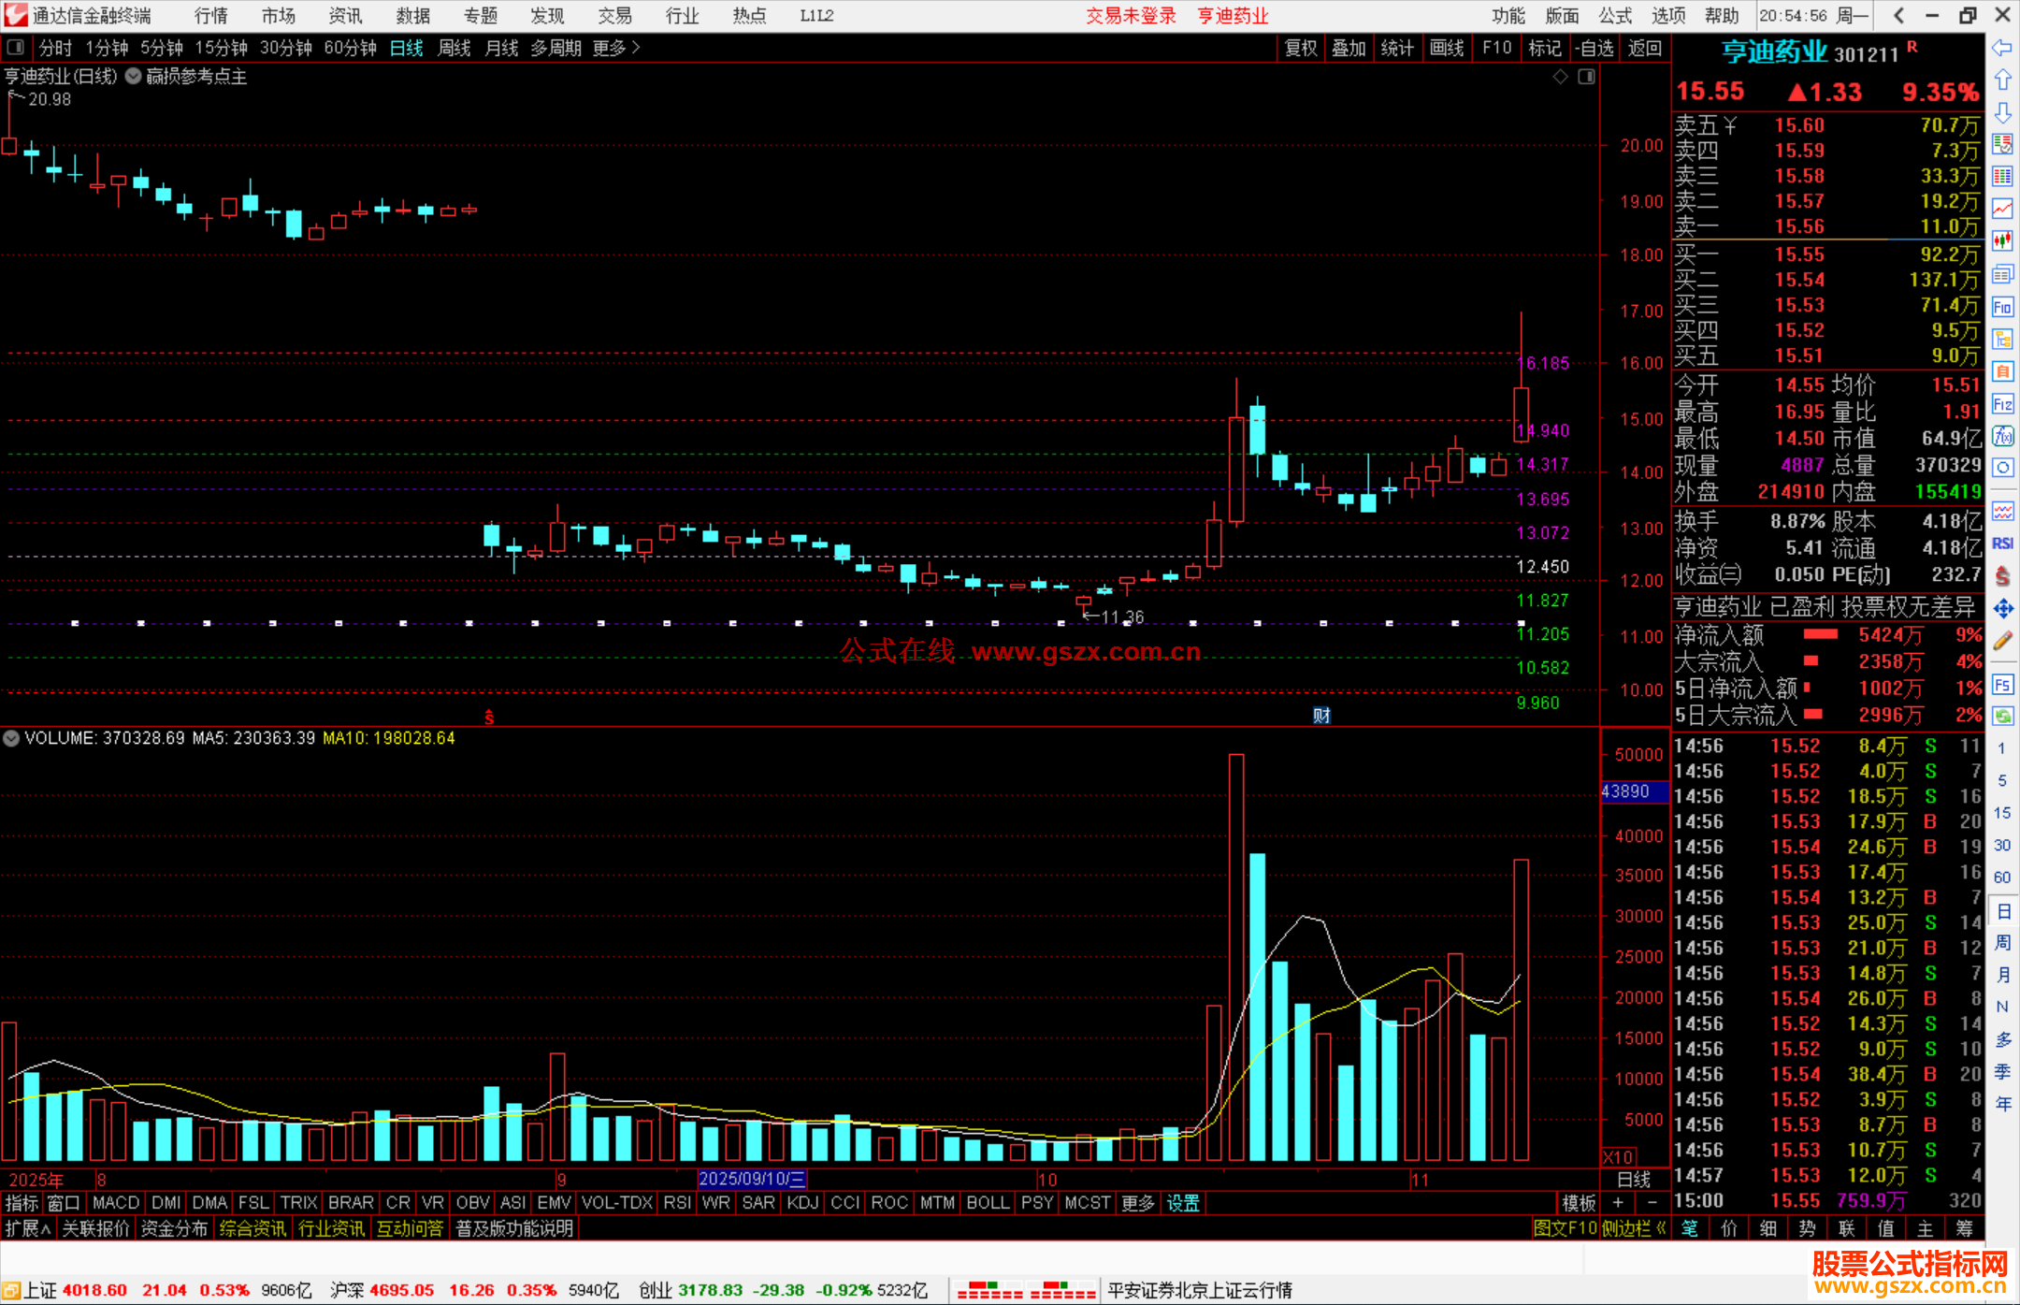Screen dimensions: 2020x1305
Task: Select the MACD indicator tab
Action: tap(116, 1203)
